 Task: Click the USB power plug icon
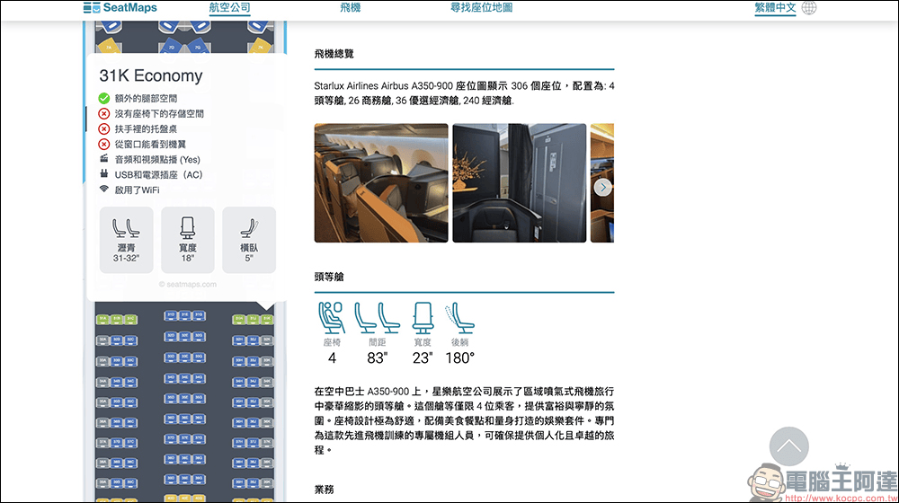click(103, 173)
